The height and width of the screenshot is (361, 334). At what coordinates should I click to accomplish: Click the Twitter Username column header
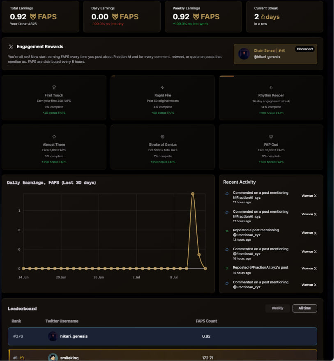[x=62, y=321]
